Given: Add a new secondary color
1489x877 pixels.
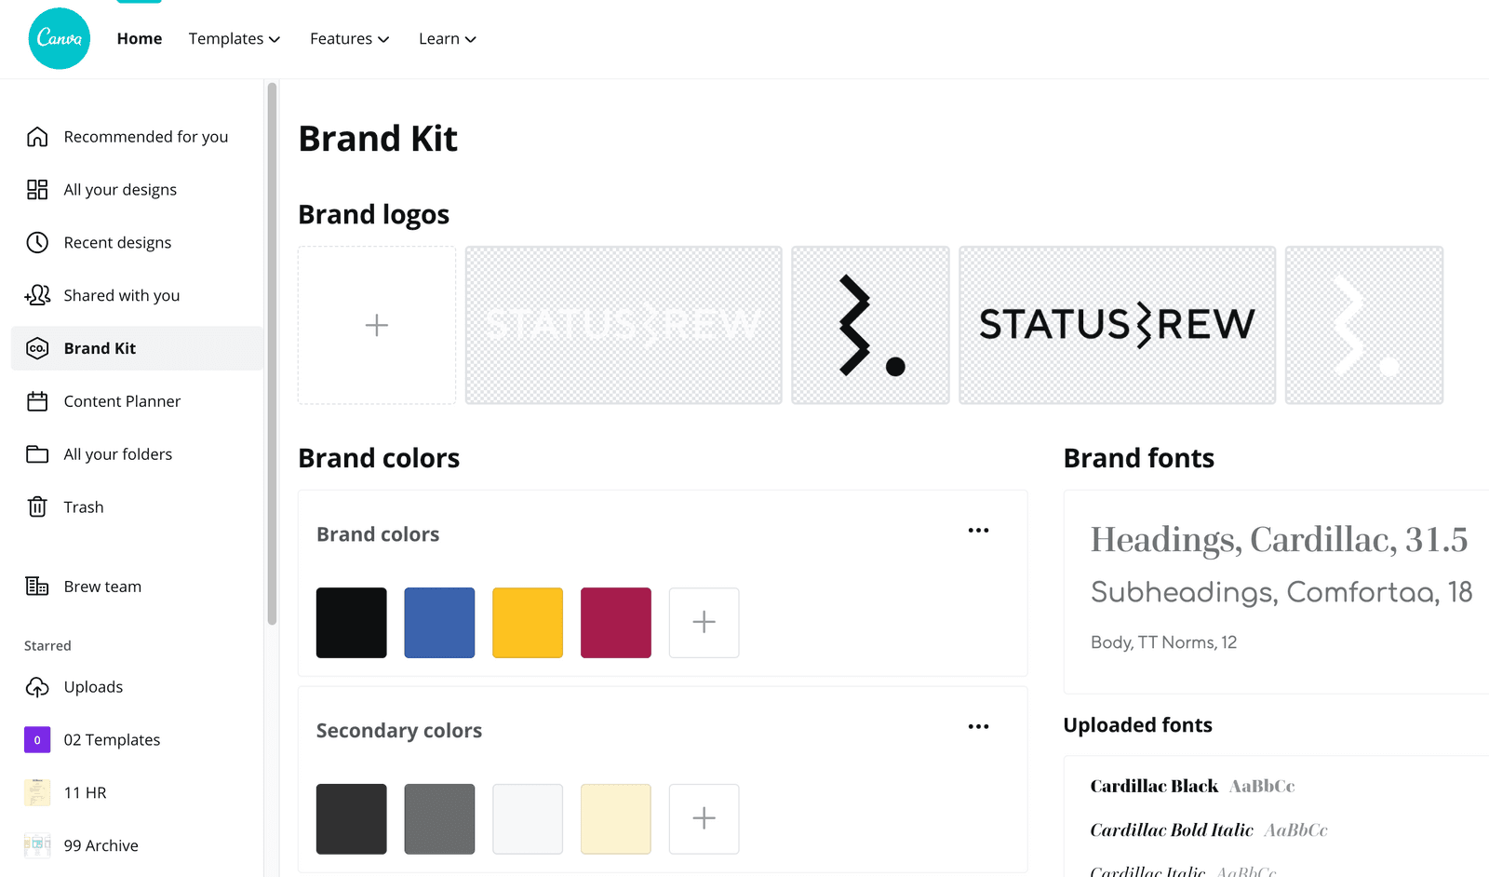Looking at the screenshot, I should pos(704,818).
